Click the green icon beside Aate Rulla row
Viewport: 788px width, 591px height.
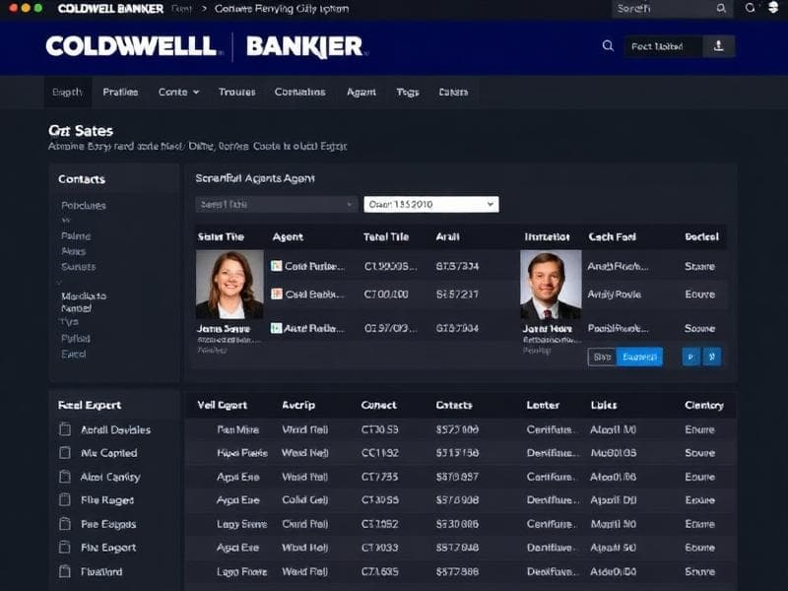click(276, 328)
